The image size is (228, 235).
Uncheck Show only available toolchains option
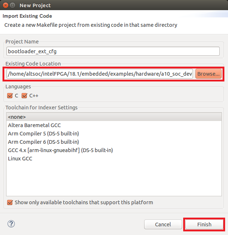tap(10, 202)
